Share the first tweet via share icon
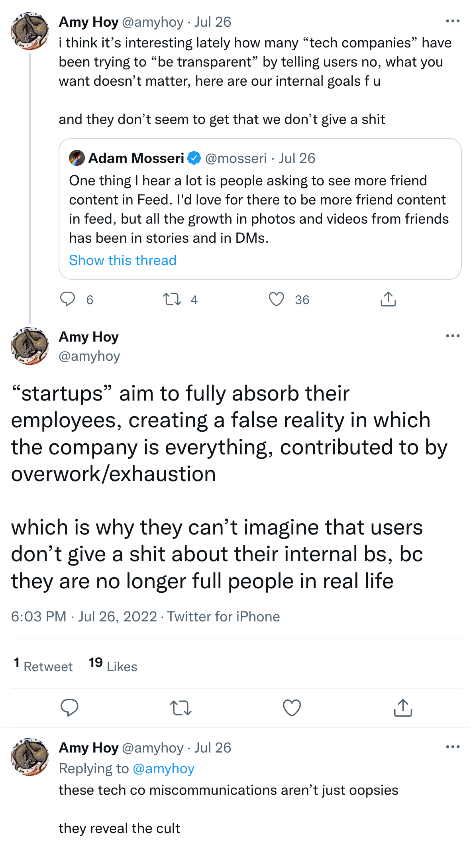This screenshot has width=471, height=845. 388,299
